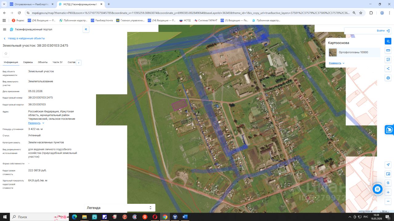This screenshot has width=394, height=221.
Task: Click the Поиск taskbar search box
Action: [39, 217]
